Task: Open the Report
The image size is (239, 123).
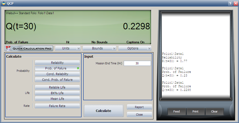Action: [139, 107]
